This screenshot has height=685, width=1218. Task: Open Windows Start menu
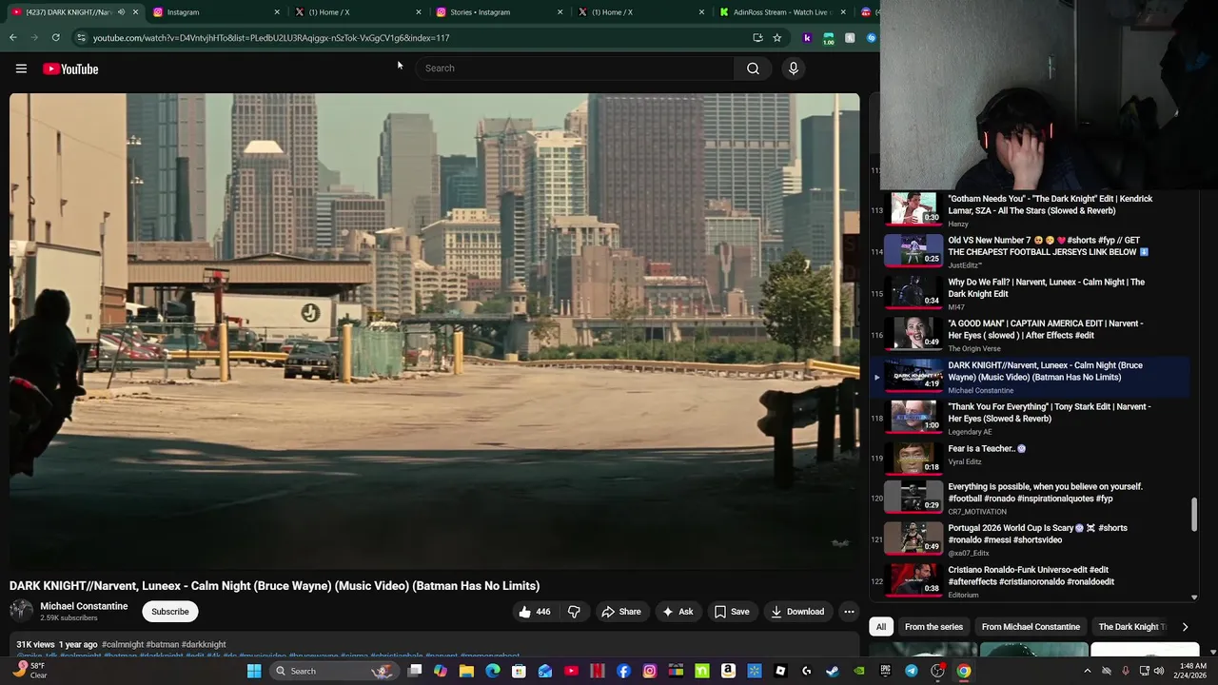pyautogui.click(x=254, y=671)
